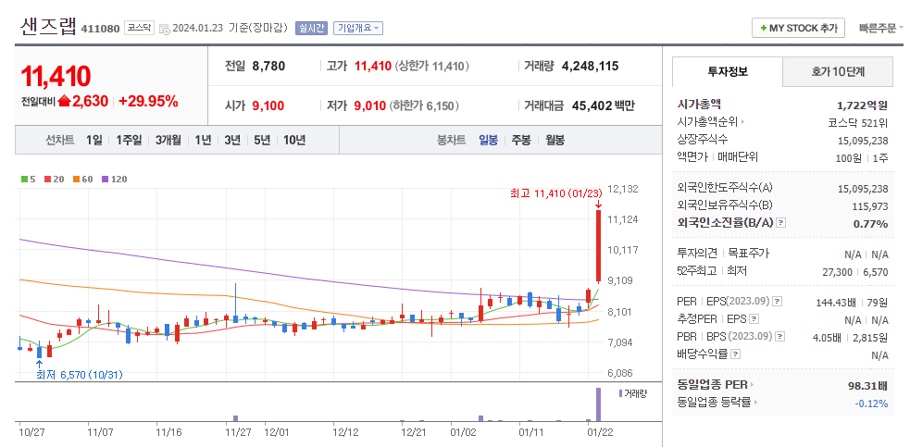This screenshot has width=910, height=447.
Task: Click the purple 120-day moving average swatch
Action: coord(105,180)
